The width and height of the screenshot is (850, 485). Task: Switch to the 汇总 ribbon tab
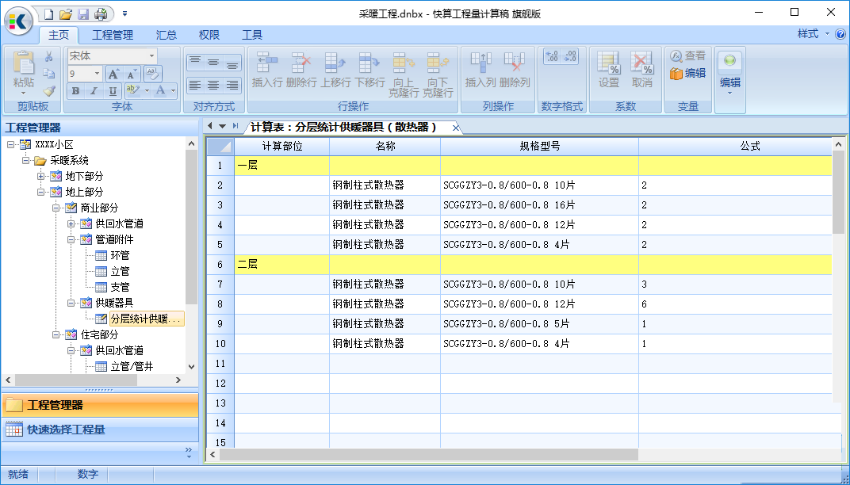coord(167,35)
